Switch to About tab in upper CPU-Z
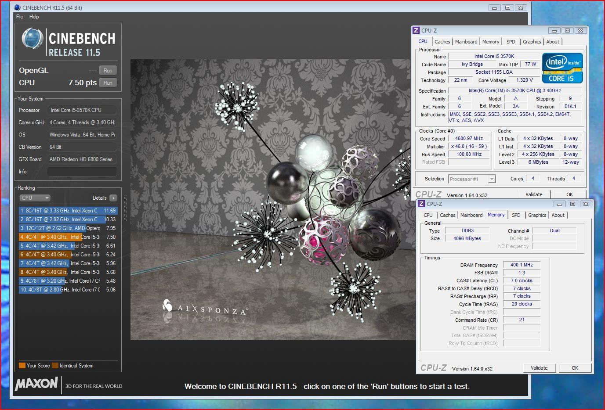 pos(553,42)
